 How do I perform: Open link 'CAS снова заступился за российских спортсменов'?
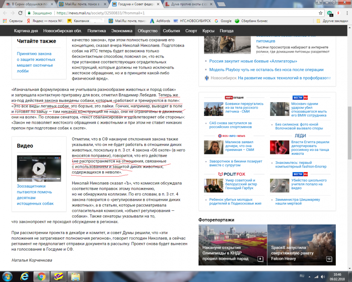click(x=231, y=125)
